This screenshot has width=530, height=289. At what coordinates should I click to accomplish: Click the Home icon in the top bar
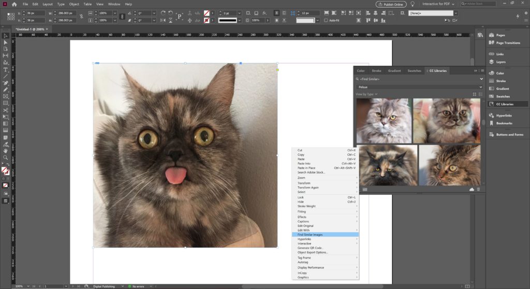point(14,4)
